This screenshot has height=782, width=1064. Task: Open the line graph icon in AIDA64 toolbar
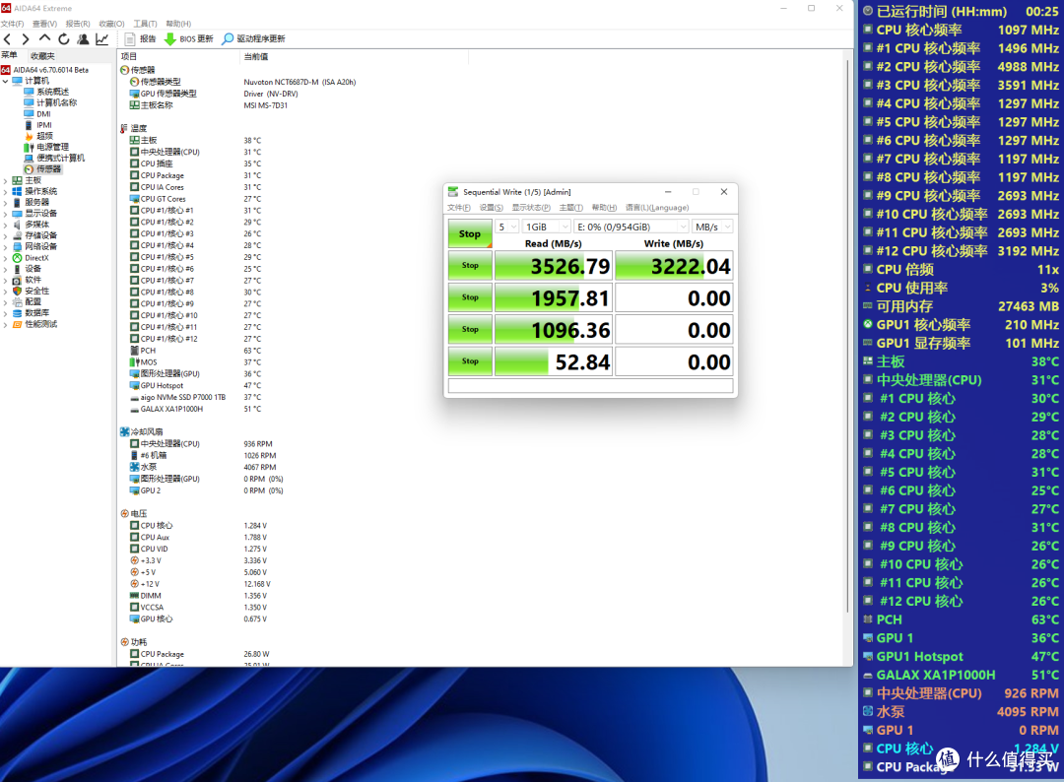pos(101,39)
